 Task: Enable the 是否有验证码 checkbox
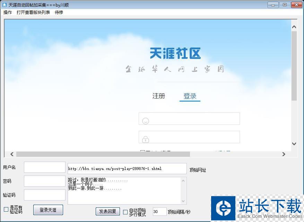[6, 210]
